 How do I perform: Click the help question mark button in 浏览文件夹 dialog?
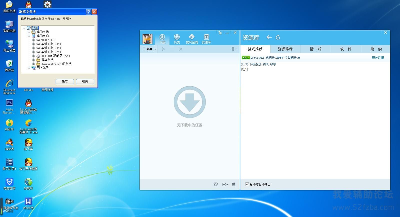click(88, 12)
